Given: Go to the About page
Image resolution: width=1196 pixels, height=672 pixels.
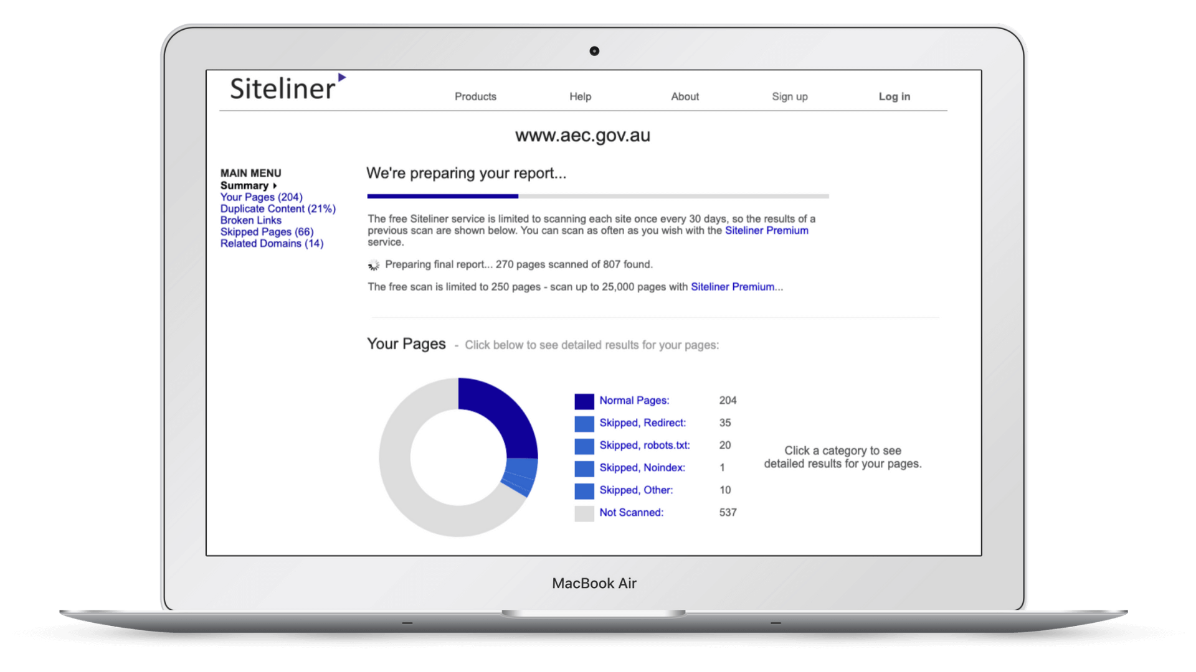Looking at the screenshot, I should [685, 96].
